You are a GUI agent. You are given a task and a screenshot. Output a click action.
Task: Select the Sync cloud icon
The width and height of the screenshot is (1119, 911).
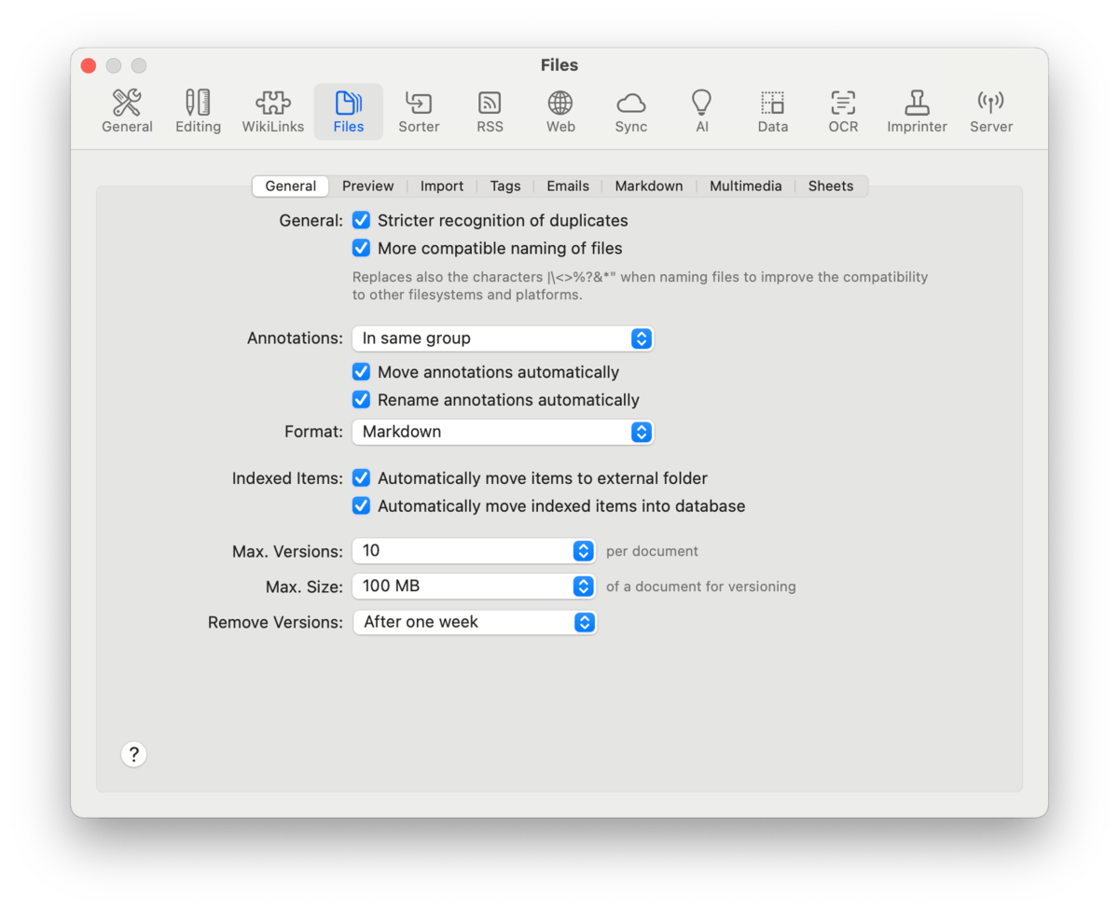click(630, 112)
